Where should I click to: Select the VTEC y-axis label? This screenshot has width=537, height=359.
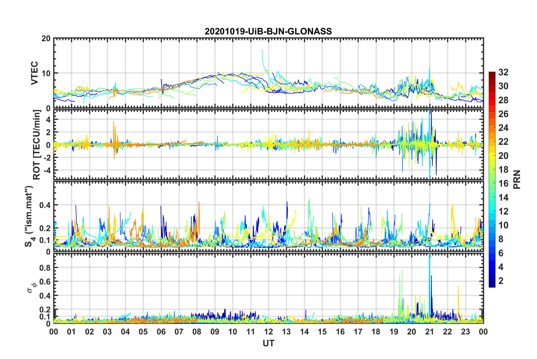coord(34,73)
